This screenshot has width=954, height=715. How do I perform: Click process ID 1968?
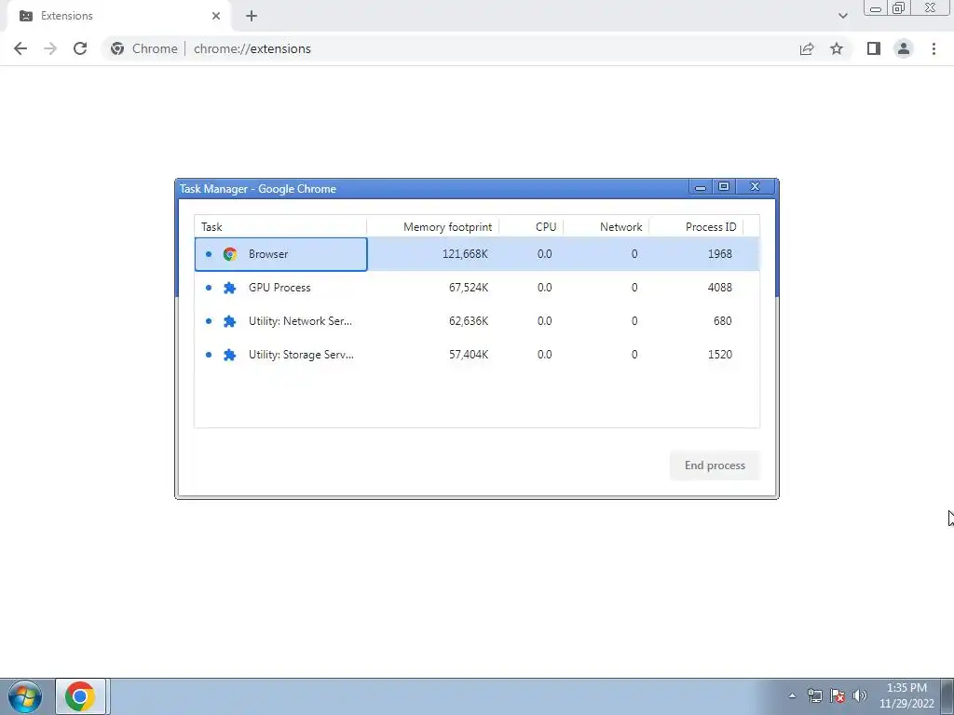click(720, 254)
